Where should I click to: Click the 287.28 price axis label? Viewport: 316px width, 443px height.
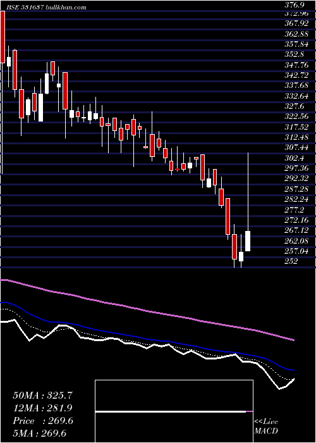point(297,190)
